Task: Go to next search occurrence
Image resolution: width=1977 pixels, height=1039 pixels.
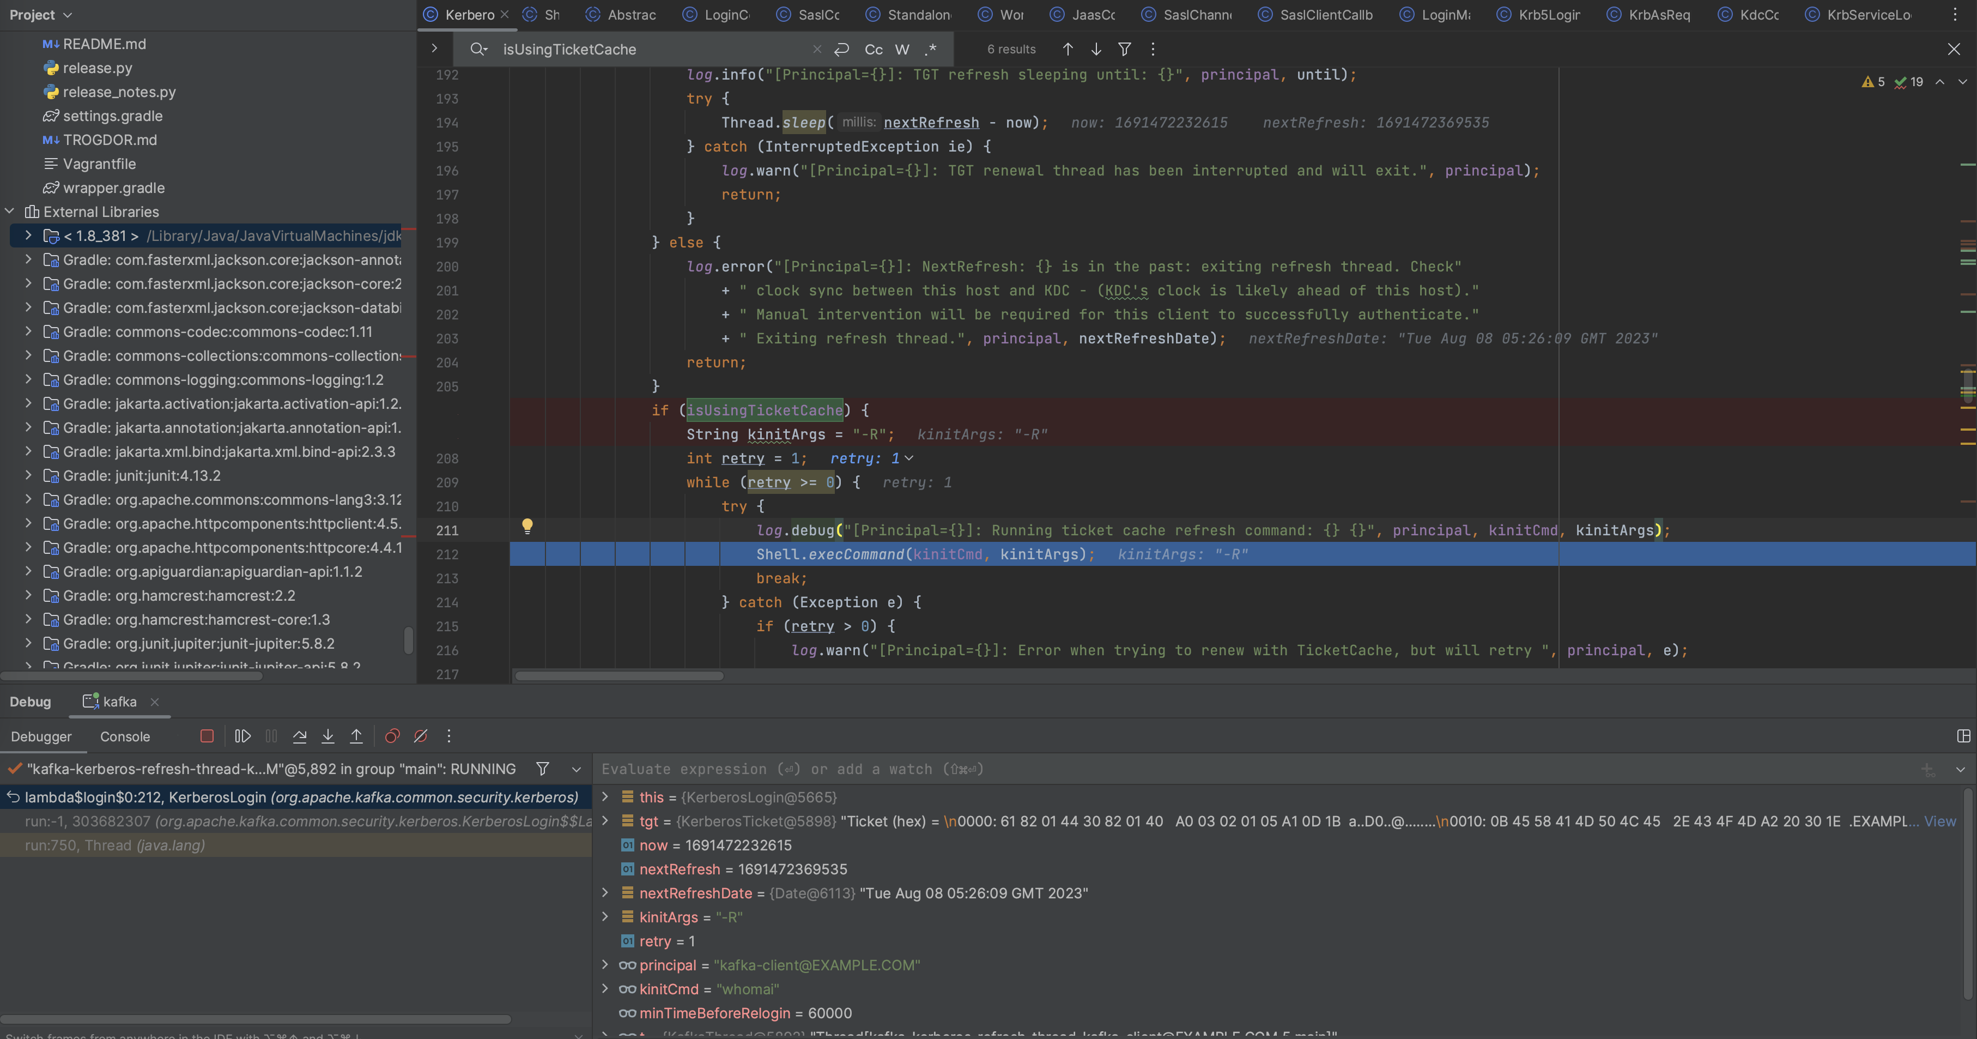Action: tap(1096, 49)
